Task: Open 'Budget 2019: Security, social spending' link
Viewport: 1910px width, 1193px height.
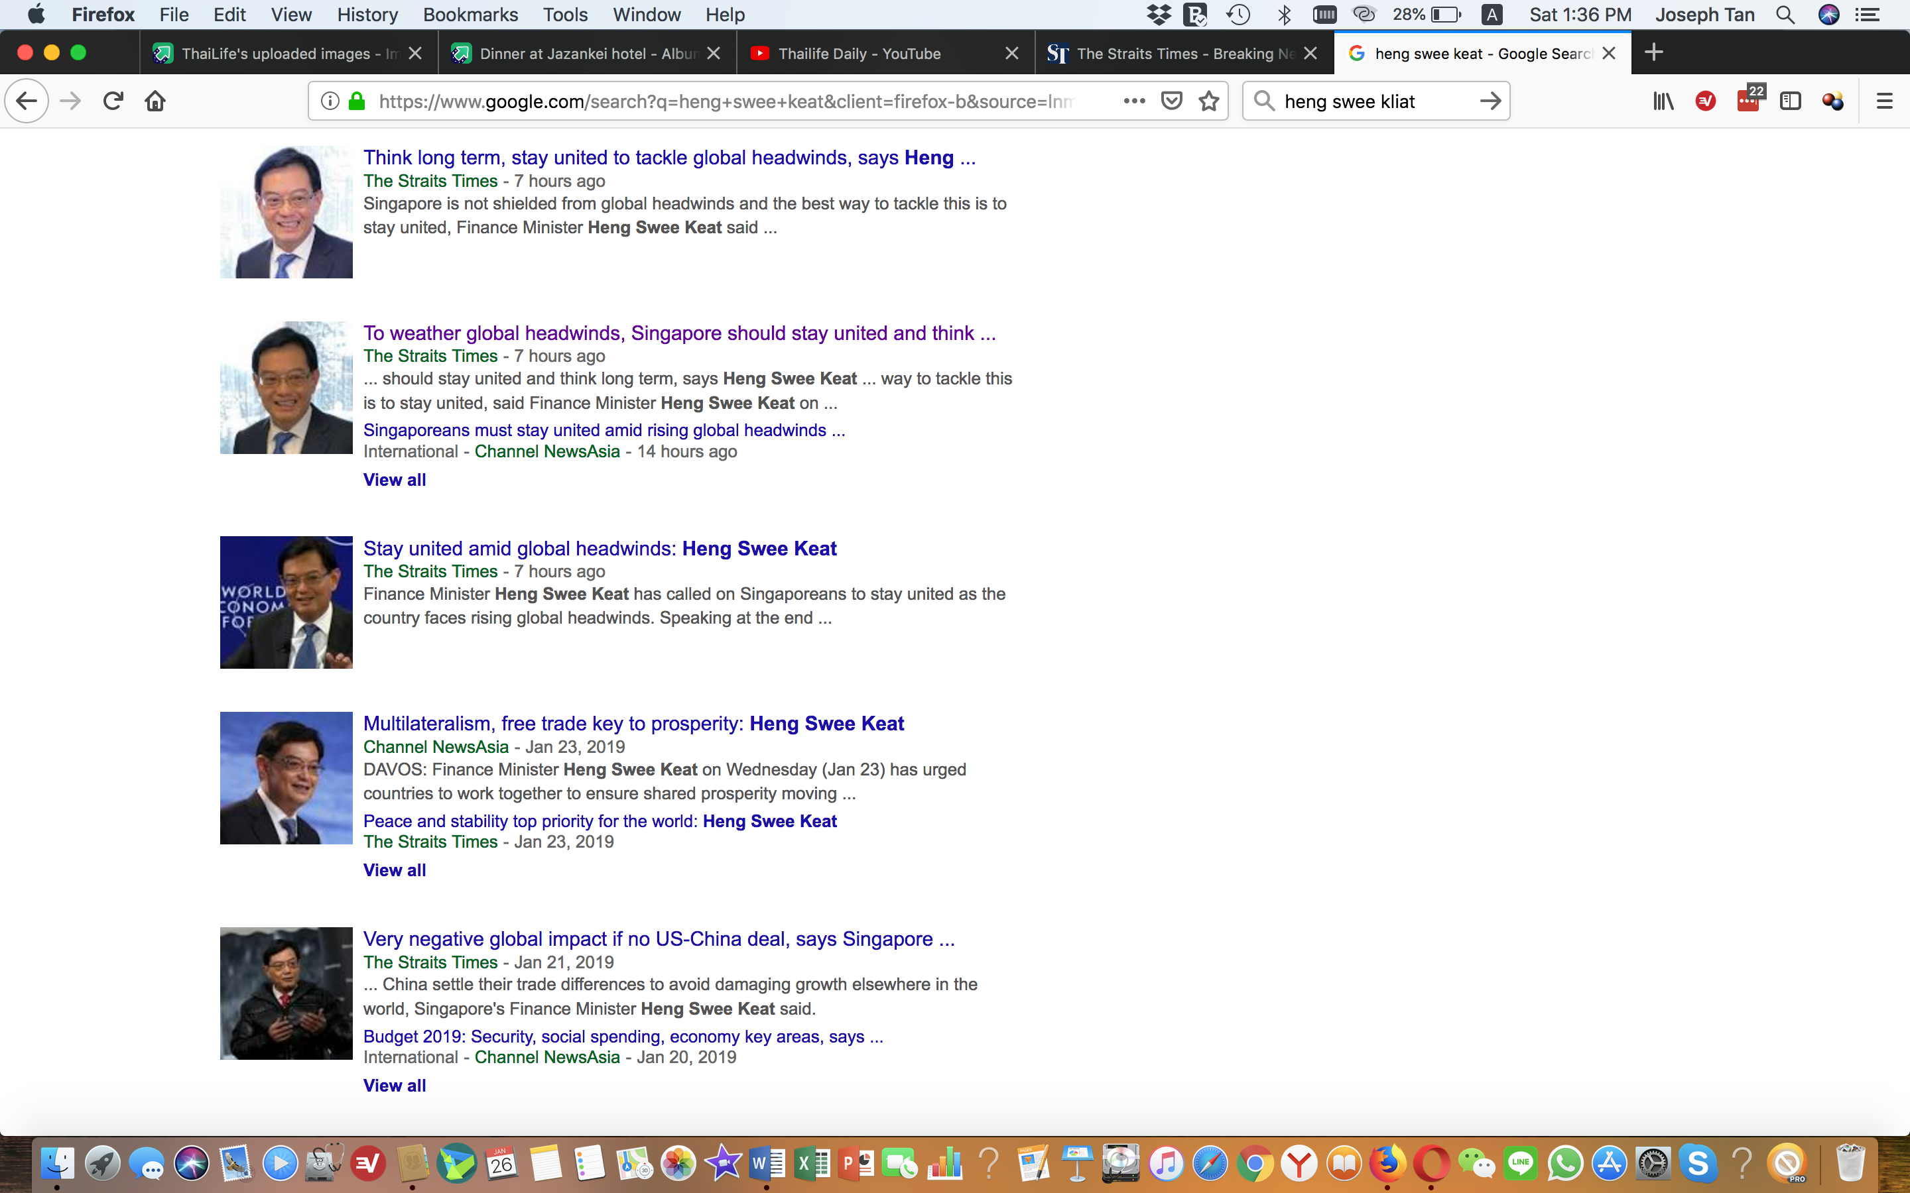Action: (x=623, y=1036)
